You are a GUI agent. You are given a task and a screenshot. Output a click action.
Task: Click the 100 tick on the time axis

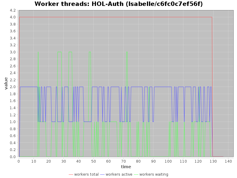tap(169, 161)
